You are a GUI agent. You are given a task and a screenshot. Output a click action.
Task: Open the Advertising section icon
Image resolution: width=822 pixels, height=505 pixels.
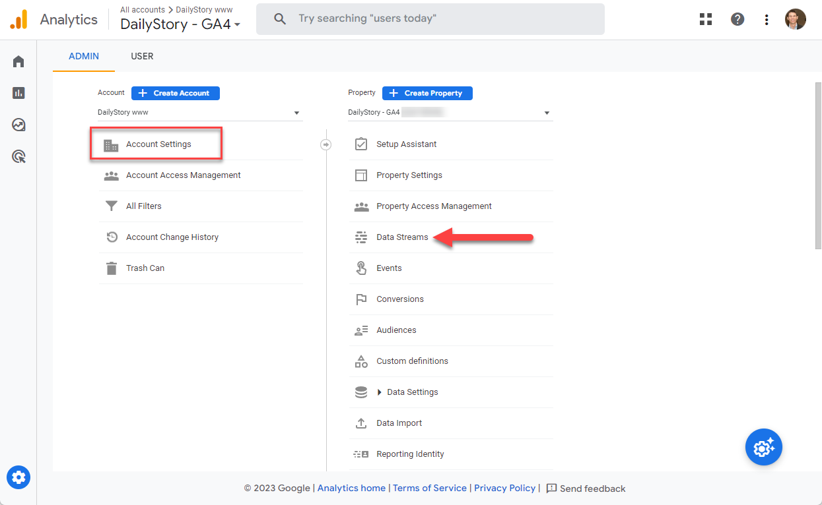[18, 156]
